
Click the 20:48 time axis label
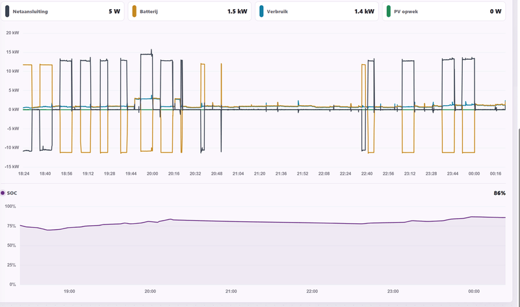[x=216, y=173]
